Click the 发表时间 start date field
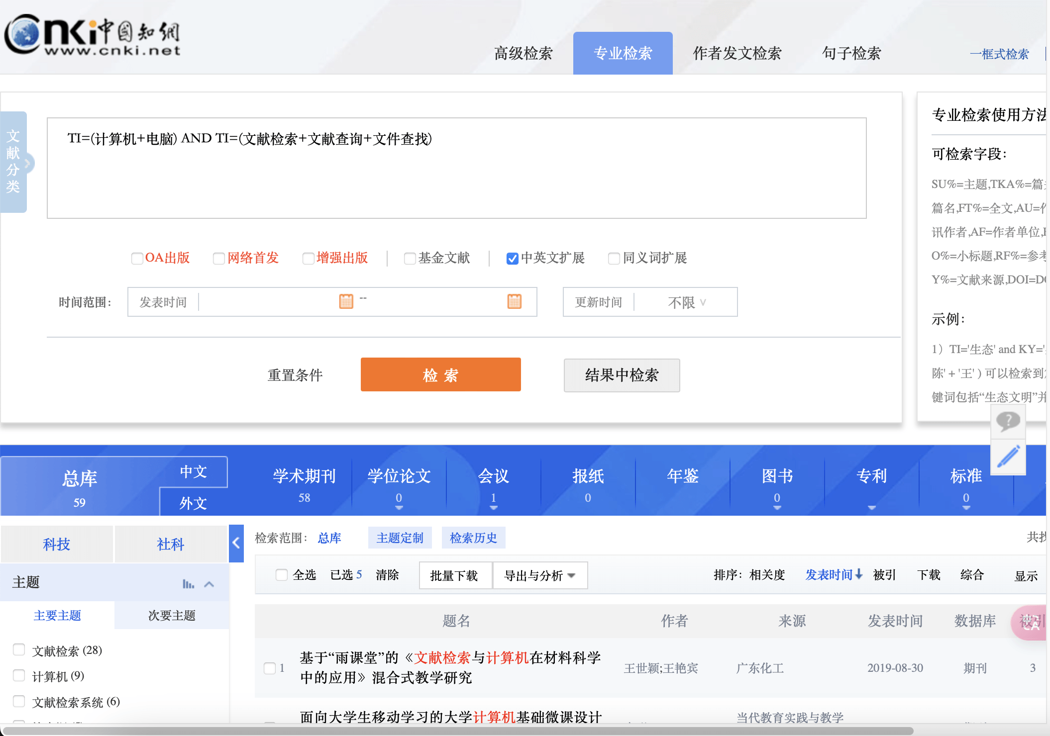Screen dimensions: 1050x736 click(x=269, y=302)
